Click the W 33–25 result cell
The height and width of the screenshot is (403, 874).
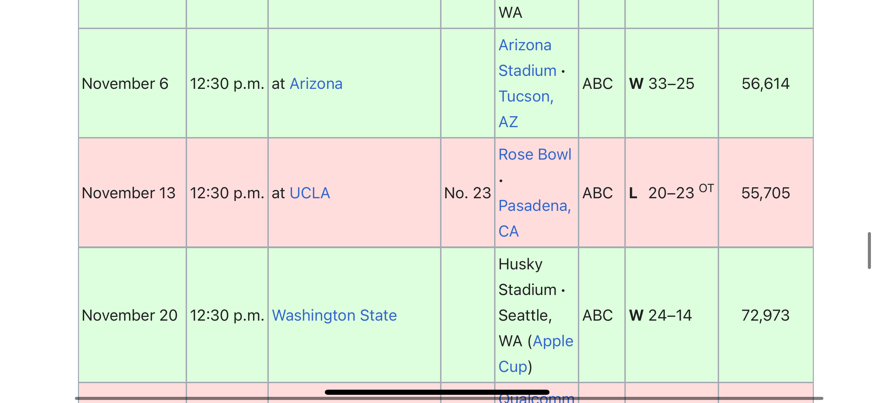[x=661, y=84]
